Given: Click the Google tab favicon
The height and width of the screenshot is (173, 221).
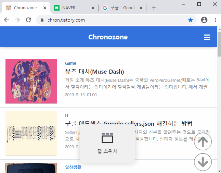Looking at the screenshot, I should tap(105, 8).
